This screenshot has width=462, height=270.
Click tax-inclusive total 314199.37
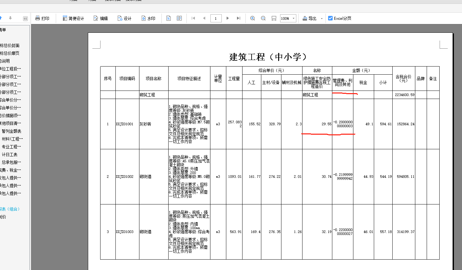tap(406, 232)
